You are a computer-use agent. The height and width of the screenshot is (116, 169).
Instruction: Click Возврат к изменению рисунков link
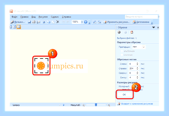coord(137,104)
